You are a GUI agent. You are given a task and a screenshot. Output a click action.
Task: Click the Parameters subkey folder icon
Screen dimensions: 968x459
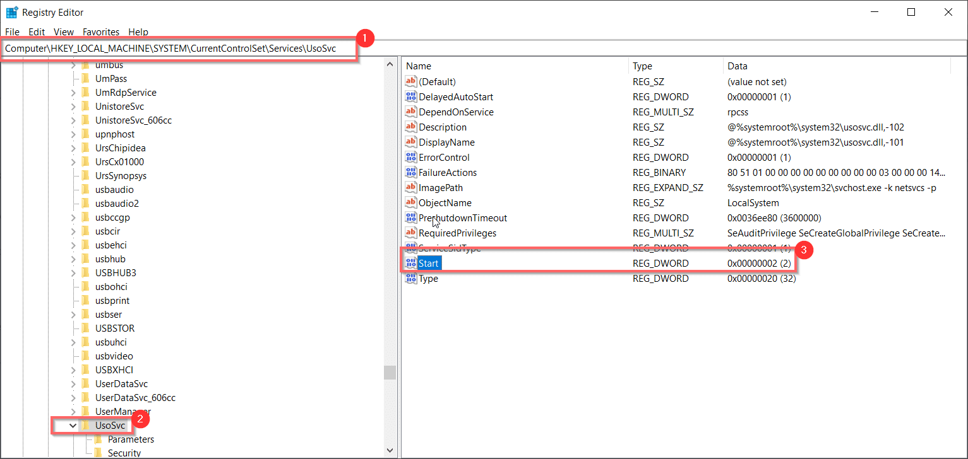[x=99, y=439]
